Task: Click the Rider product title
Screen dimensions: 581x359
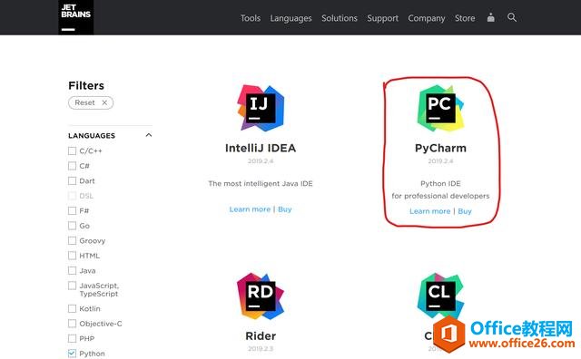Action: pyautogui.click(x=261, y=336)
